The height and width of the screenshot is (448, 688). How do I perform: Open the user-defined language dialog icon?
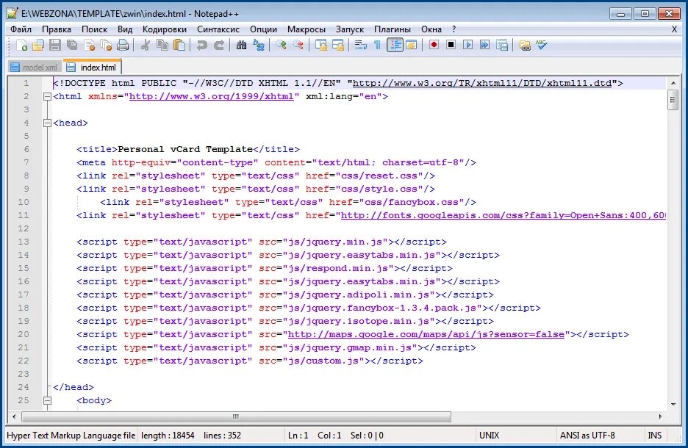coord(412,45)
